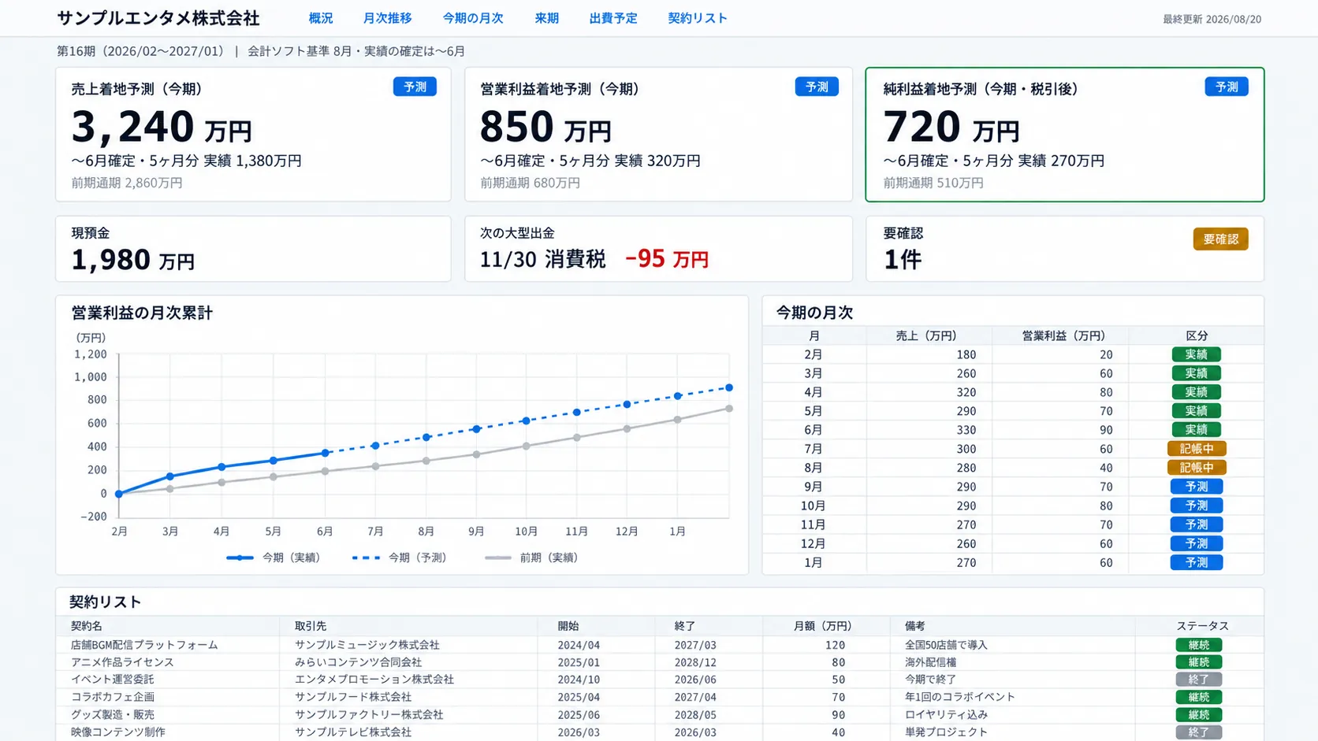This screenshot has width=1318, height=741.
Task: Click the ステータス column header
Action: [1202, 626]
